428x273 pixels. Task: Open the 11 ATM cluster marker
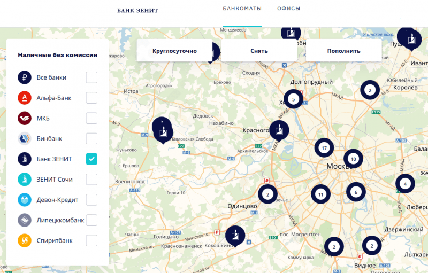(320, 194)
